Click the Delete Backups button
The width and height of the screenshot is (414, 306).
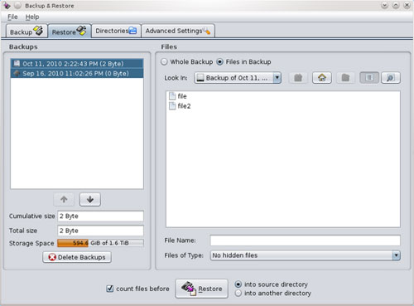pyautogui.click(x=77, y=257)
